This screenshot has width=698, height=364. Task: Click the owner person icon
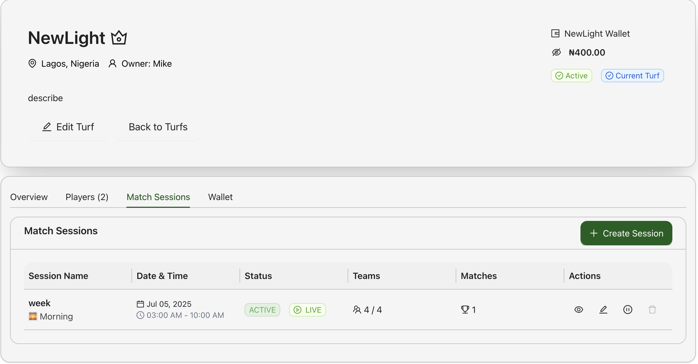[113, 64]
